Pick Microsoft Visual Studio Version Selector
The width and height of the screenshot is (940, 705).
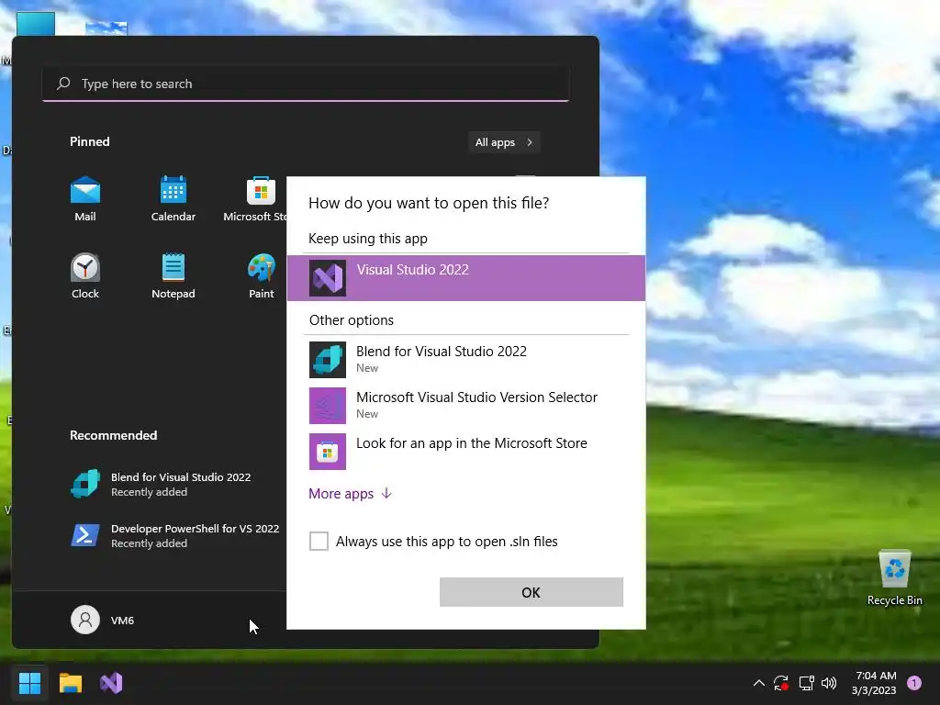tap(465, 405)
